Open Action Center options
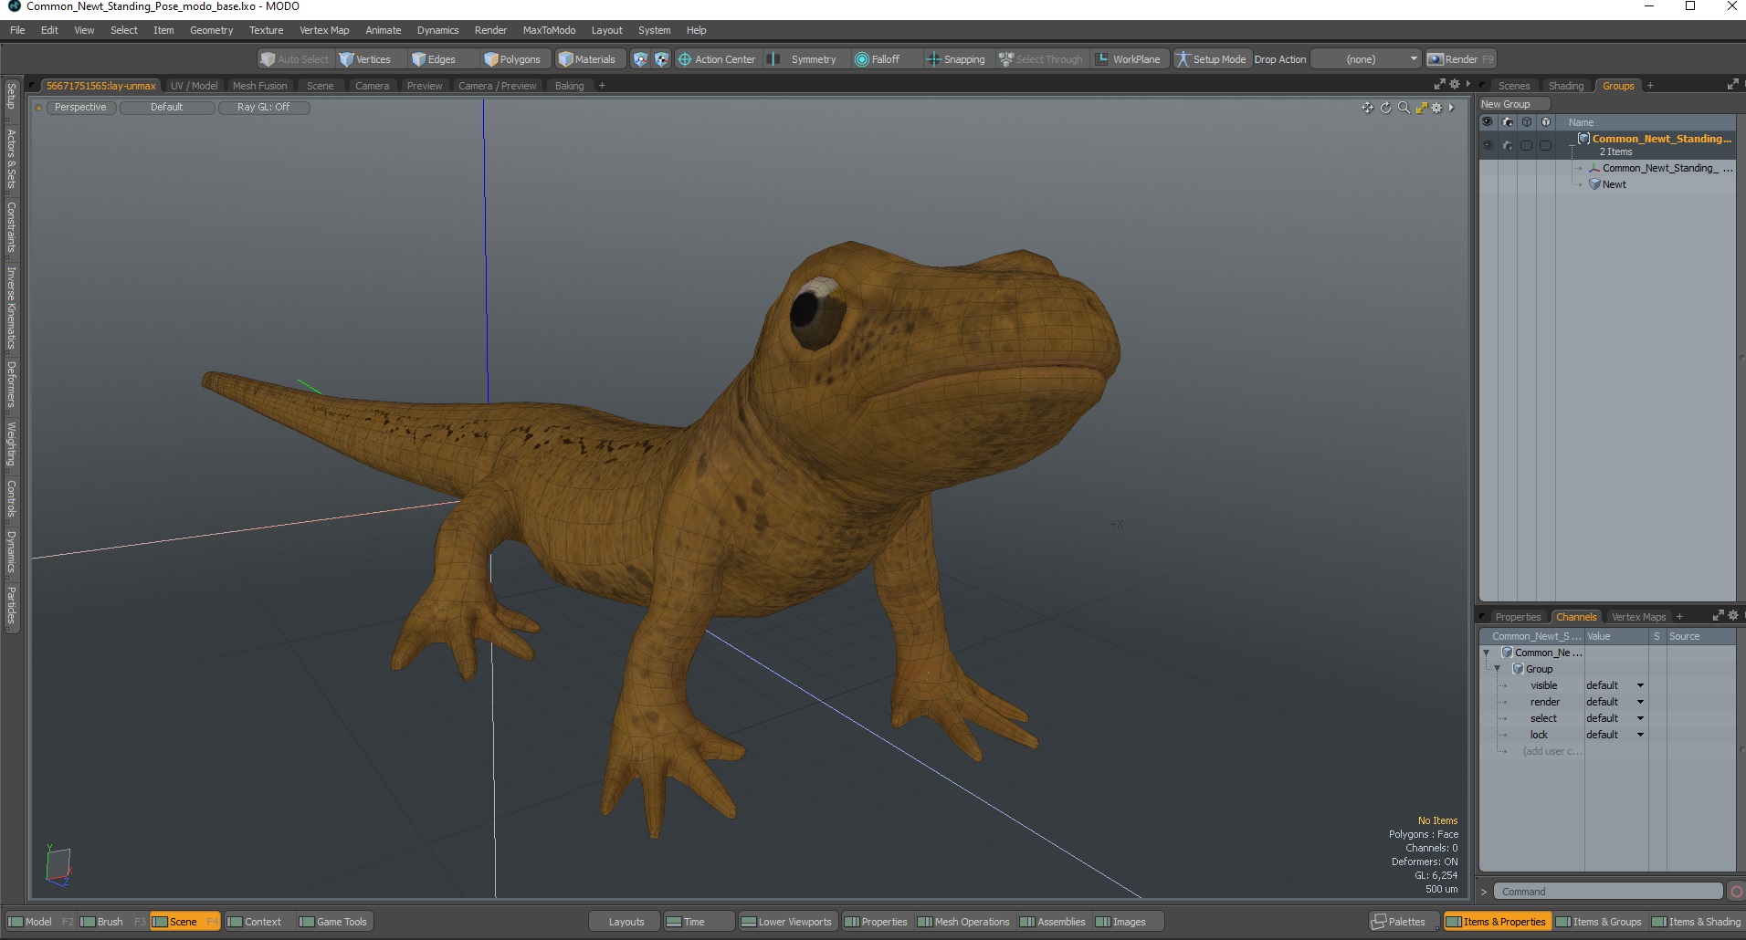The width and height of the screenshot is (1746, 940). coord(717,59)
